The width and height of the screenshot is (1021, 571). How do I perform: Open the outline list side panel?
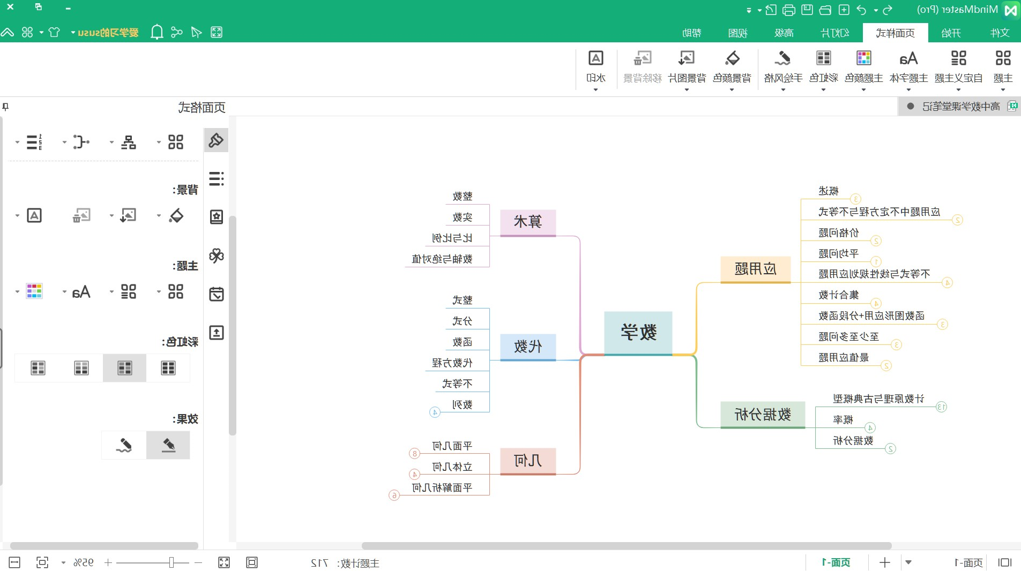click(216, 178)
